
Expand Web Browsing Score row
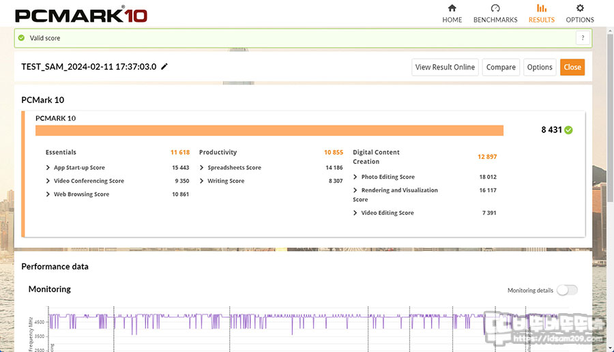coord(48,194)
